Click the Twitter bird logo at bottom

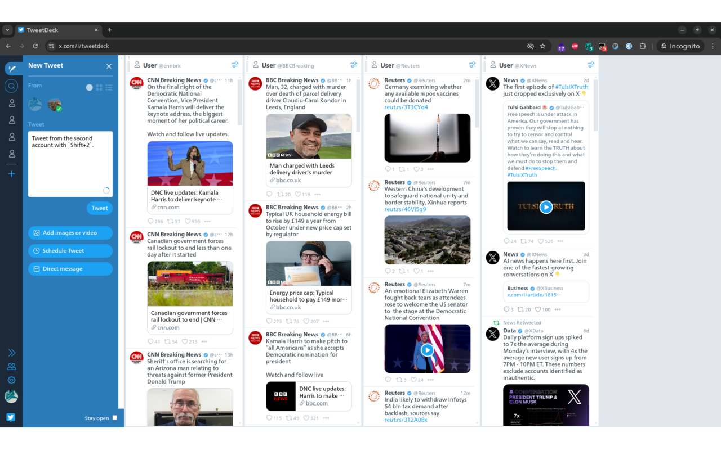(x=11, y=417)
